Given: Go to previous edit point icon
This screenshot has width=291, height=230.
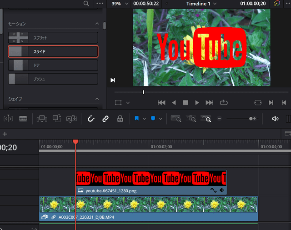Looking at the screenshot, I should point(284,103).
